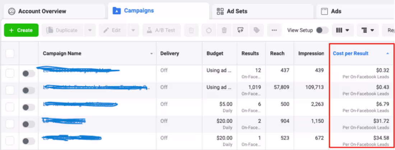Open the breakdown dropdown
This screenshot has height=150, width=395.
click(x=368, y=30)
